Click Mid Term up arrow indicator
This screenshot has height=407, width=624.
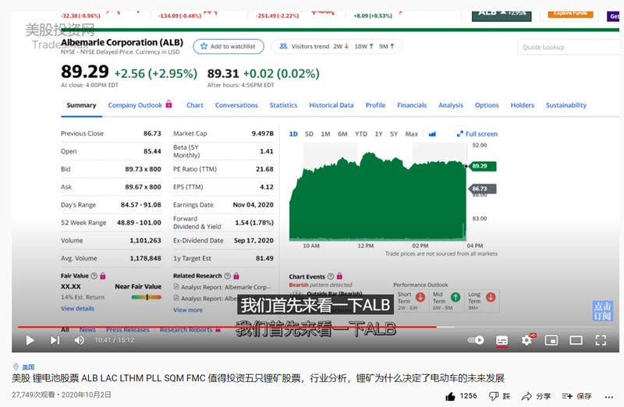click(x=456, y=297)
